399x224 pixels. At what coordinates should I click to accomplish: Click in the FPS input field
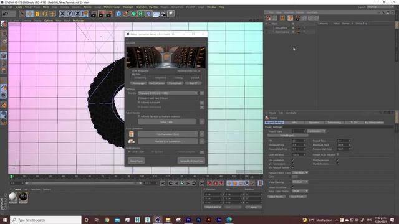pos(298,141)
